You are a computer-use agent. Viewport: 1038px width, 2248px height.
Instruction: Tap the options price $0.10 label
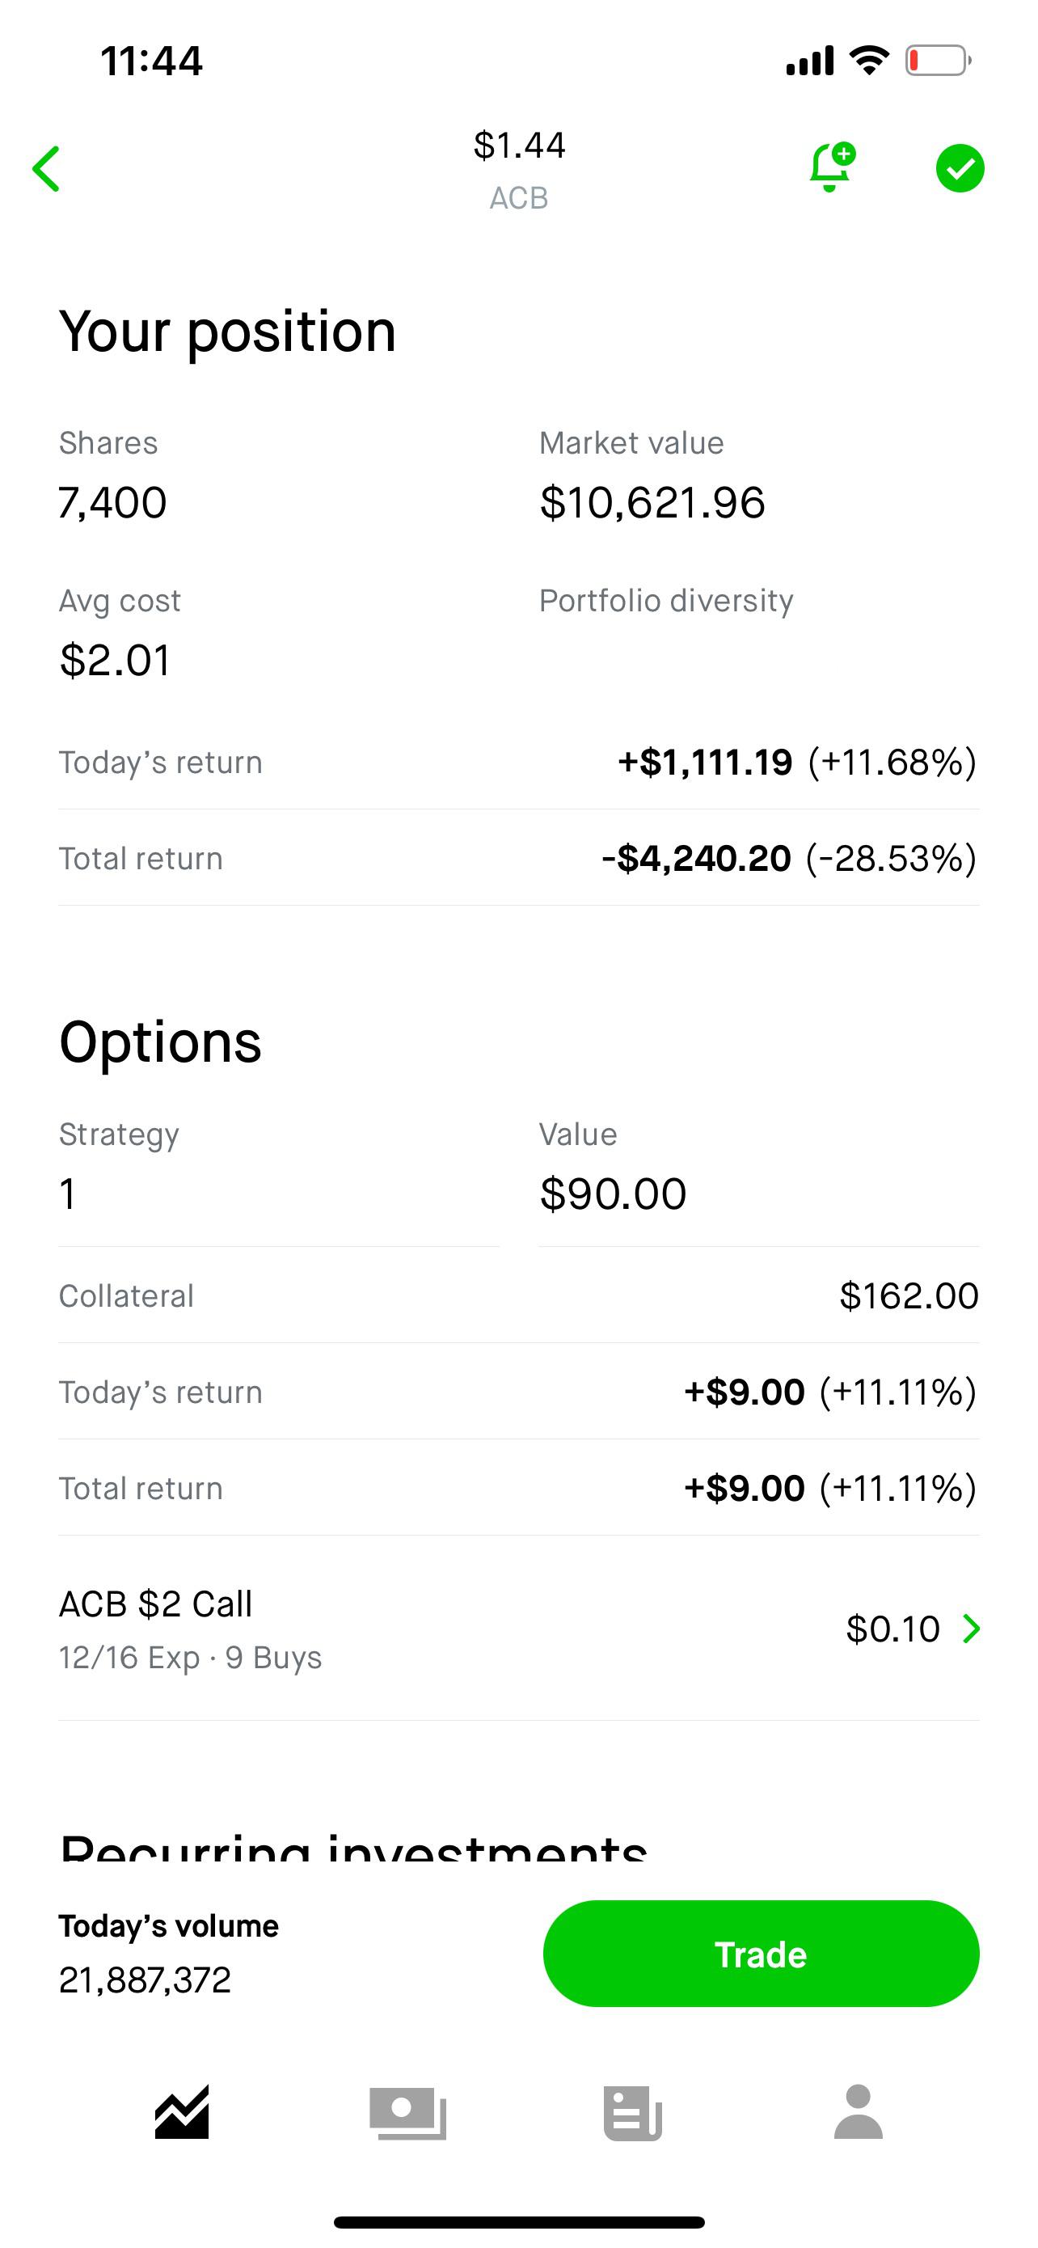coord(892,1629)
